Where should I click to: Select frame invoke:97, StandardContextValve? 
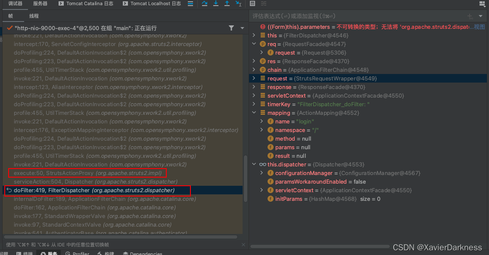pyautogui.click(x=123, y=225)
